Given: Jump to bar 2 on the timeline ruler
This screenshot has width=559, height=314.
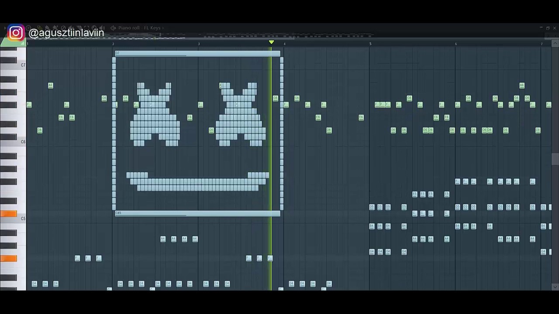Looking at the screenshot, I should pyautogui.click(x=113, y=44).
